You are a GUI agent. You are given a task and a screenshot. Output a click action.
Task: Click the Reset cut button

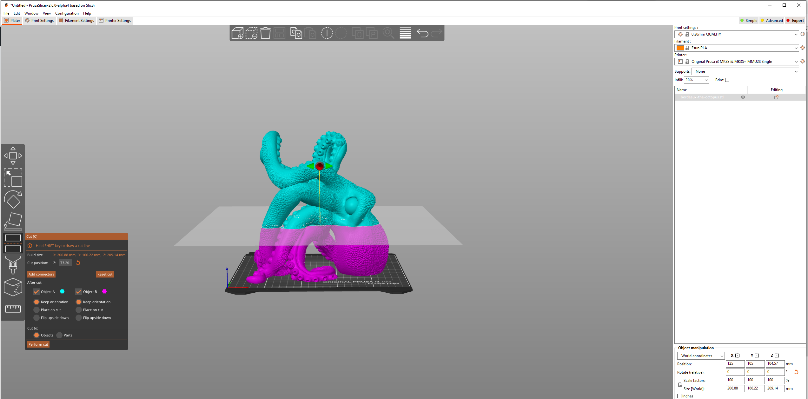105,274
